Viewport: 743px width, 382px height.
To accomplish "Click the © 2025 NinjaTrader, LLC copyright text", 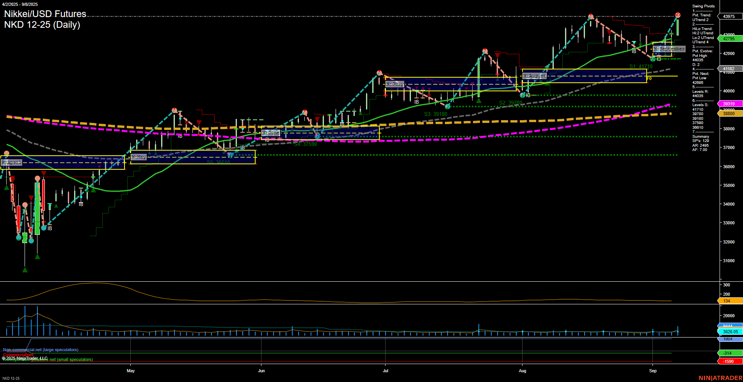I will [x=25, y=357].
